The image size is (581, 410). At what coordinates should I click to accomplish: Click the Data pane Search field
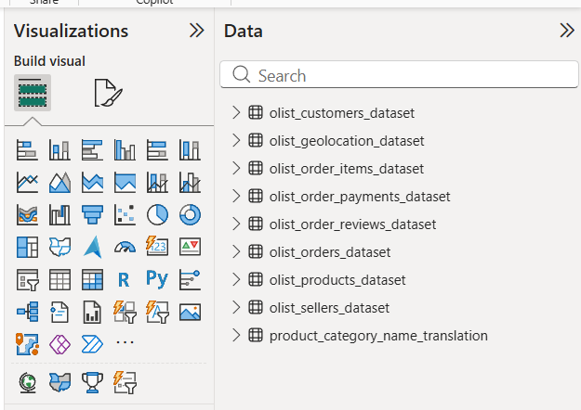(x=399, y=75)
